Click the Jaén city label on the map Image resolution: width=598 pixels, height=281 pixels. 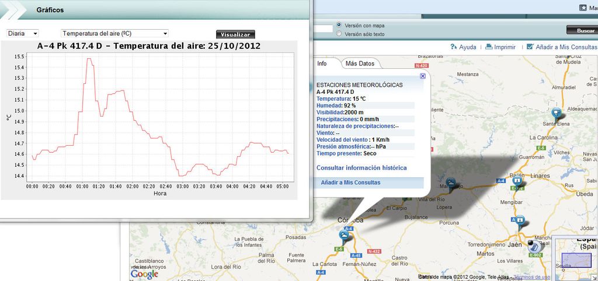coord(514,245)
